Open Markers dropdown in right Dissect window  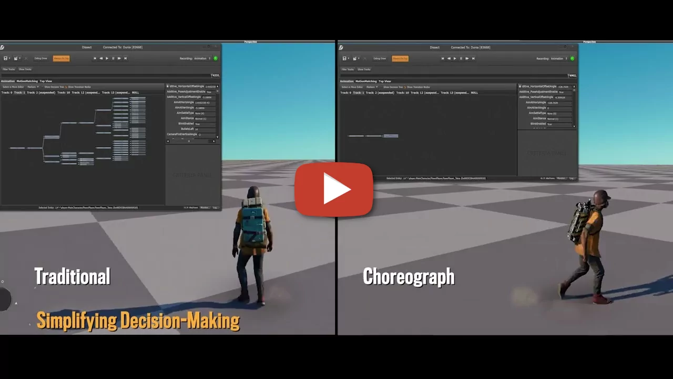(x=372, y=87)
